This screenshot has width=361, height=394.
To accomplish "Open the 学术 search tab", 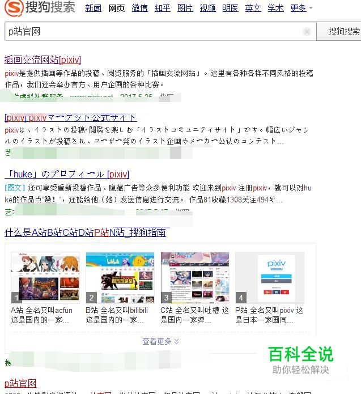I will pyautogui.click(x=275, y=8).
